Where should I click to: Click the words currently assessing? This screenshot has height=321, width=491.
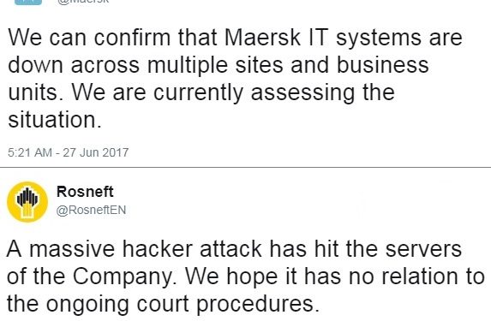254,93
